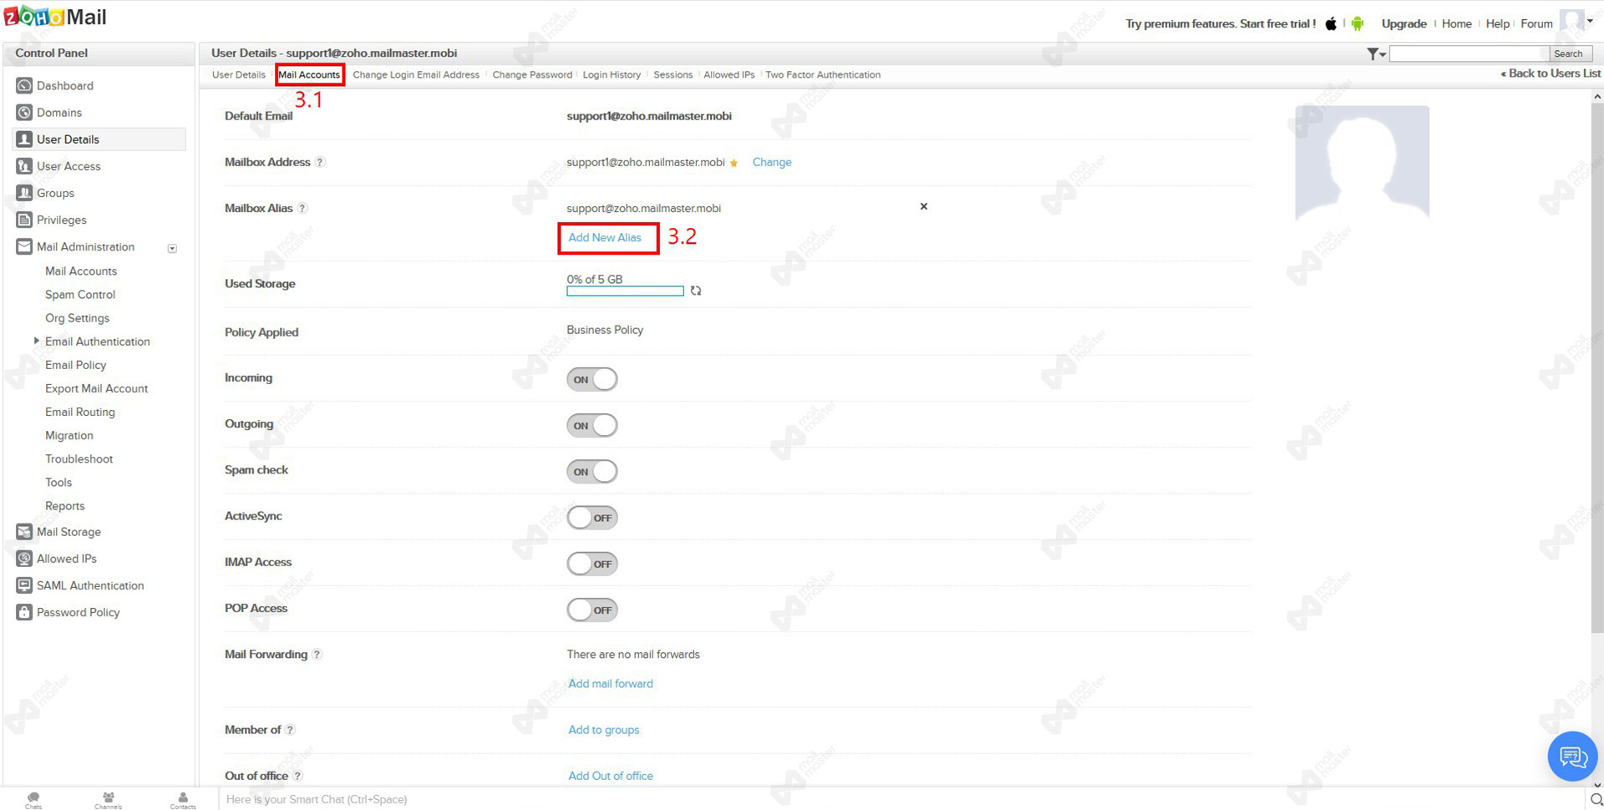Viewport: 1604px width, 810px height.
Task: Open the profile avatar dropdown
Action: (1577, 22)
